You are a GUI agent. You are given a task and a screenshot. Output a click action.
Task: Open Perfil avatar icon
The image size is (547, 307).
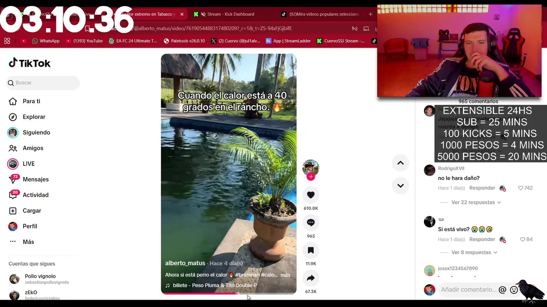click(13, 226)
